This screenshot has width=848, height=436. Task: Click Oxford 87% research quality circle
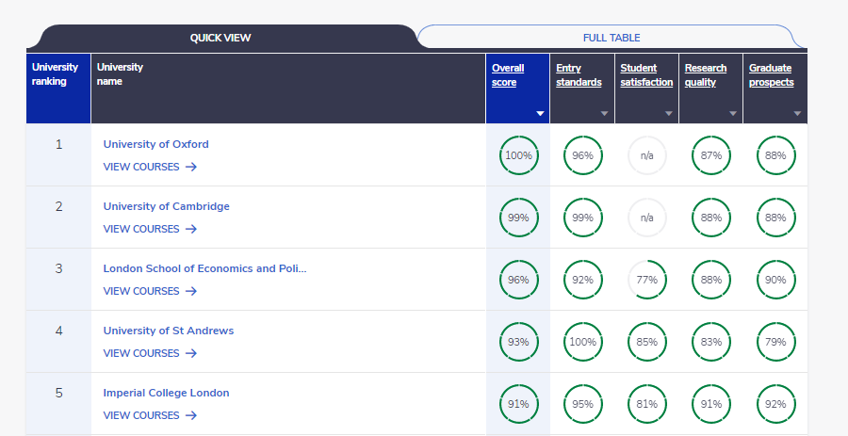(x=711, y=155)
